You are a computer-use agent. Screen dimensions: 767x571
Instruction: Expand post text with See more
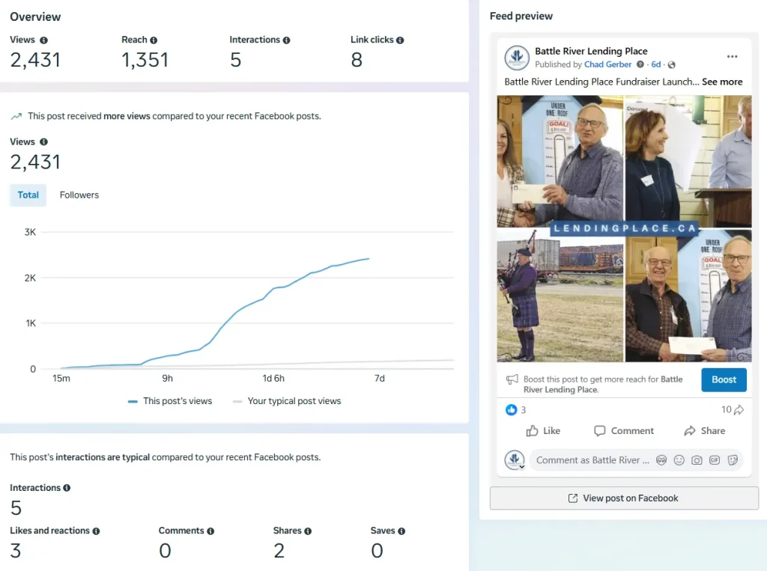(x=722, y=82)
